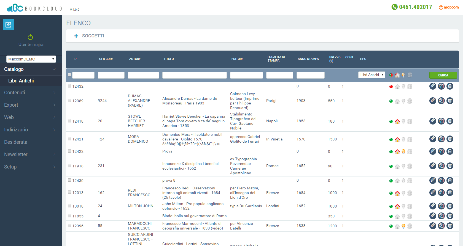Duplicate the Alexandre Dumas record 12389
The width and height of the screenshot is (463, 246).
[x=441, y=101]
